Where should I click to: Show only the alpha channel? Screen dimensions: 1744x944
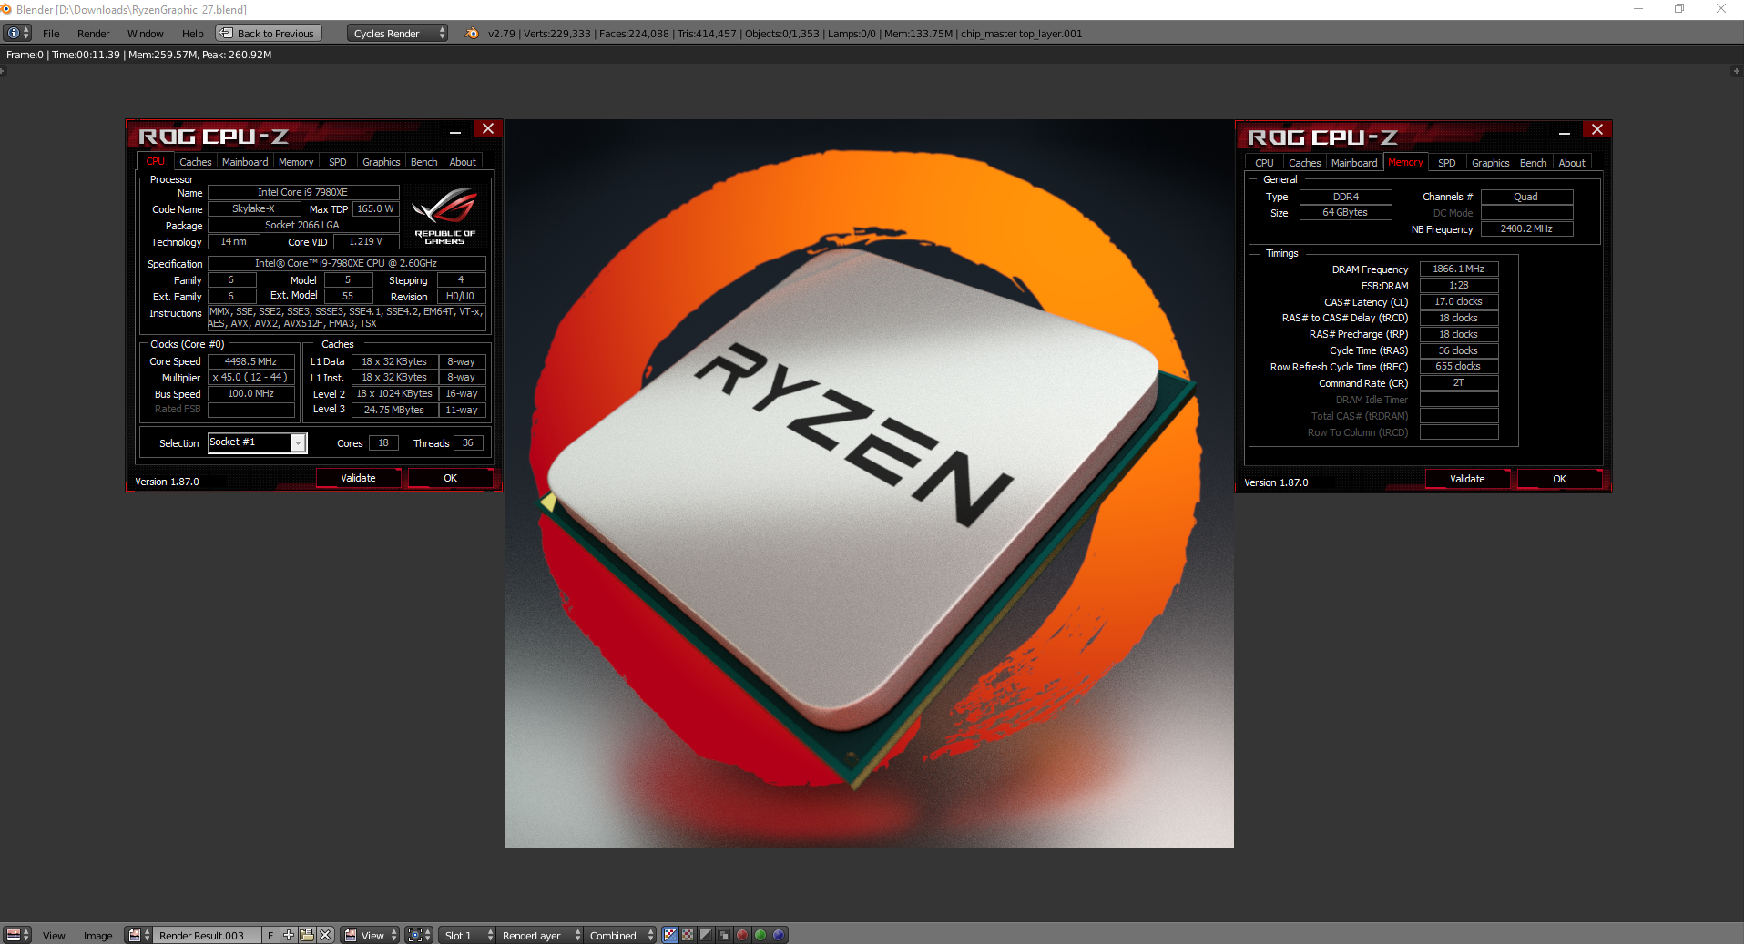tap(706, 935)
